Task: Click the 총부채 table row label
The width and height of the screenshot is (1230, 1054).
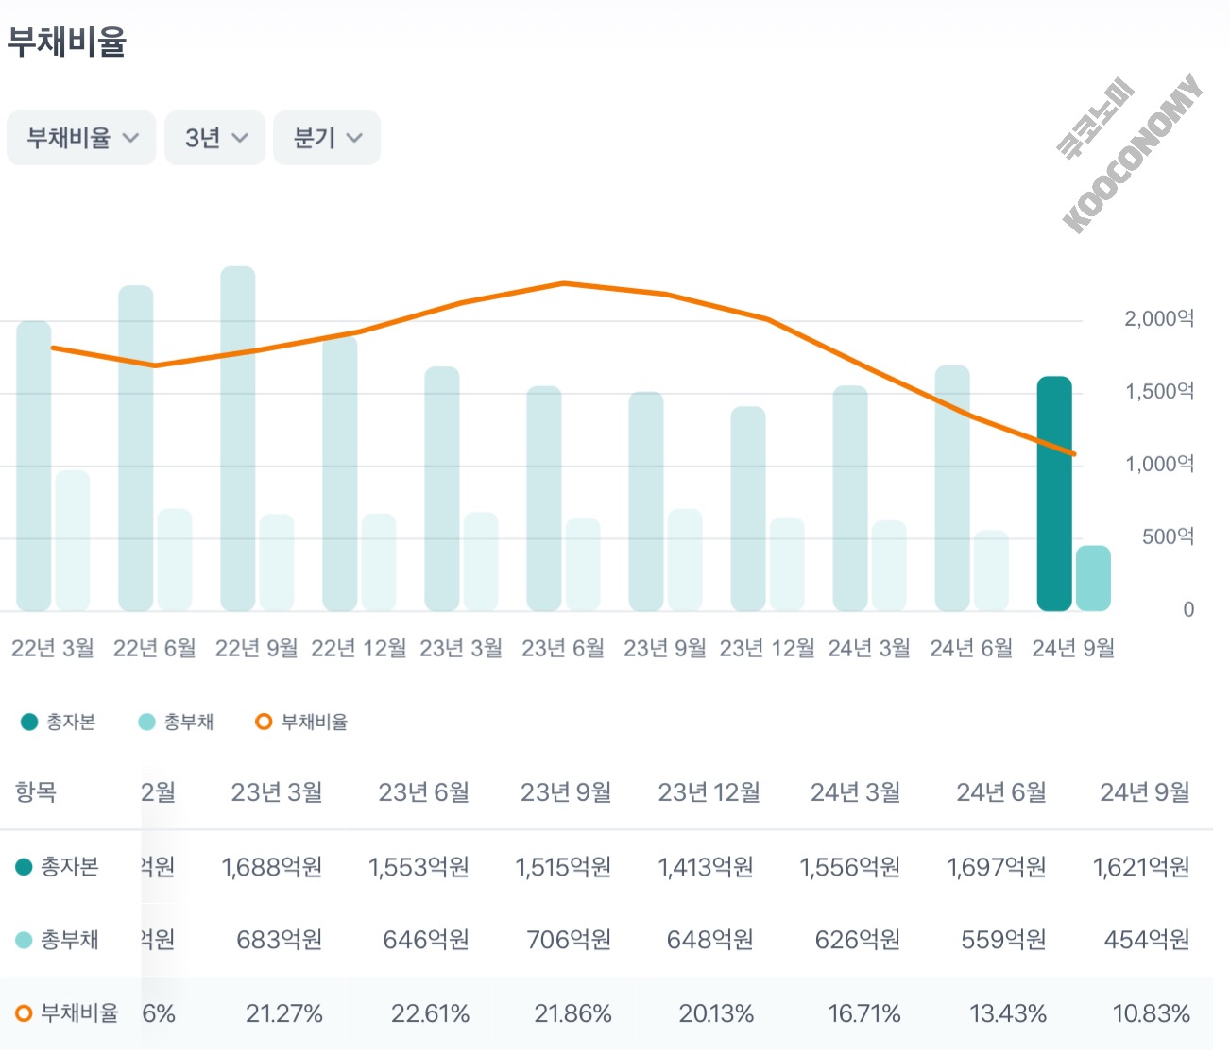Action: [58, 940]
